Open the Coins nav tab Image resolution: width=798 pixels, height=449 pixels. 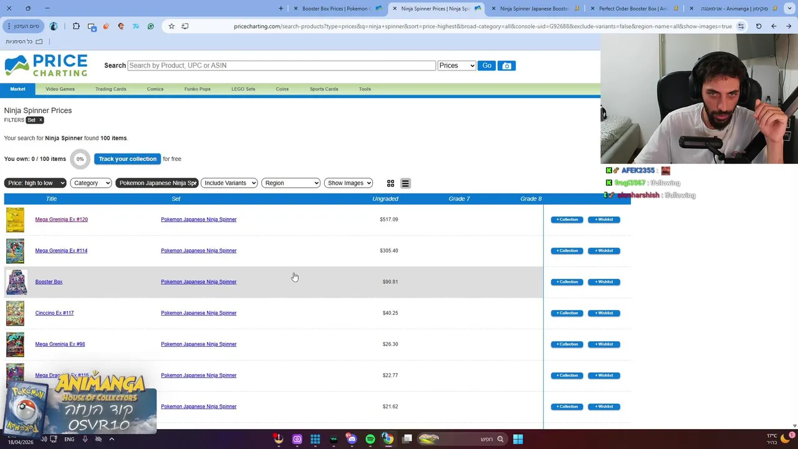coord(282,89)
